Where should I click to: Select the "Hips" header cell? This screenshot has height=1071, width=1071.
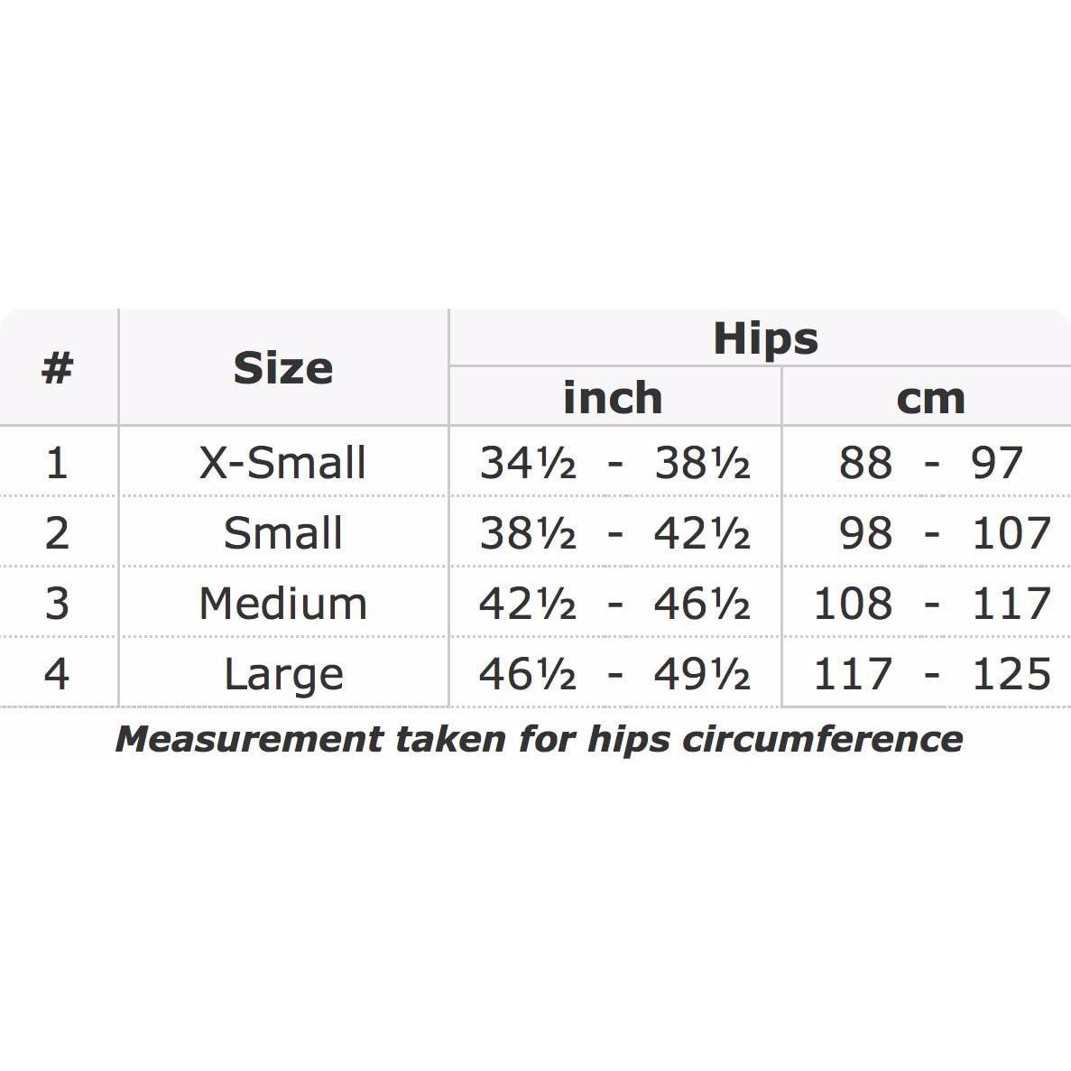765,339
